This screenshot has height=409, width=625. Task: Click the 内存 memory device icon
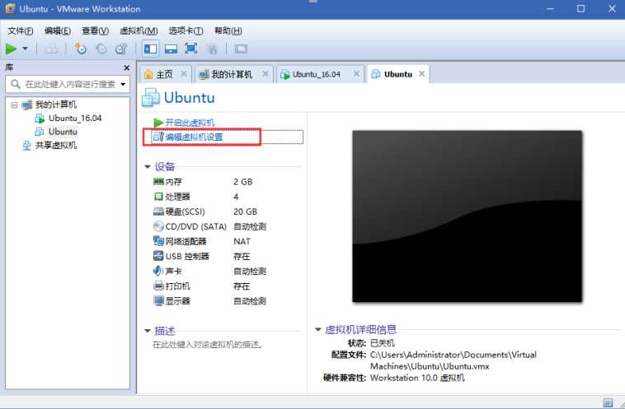pos(158,181)
